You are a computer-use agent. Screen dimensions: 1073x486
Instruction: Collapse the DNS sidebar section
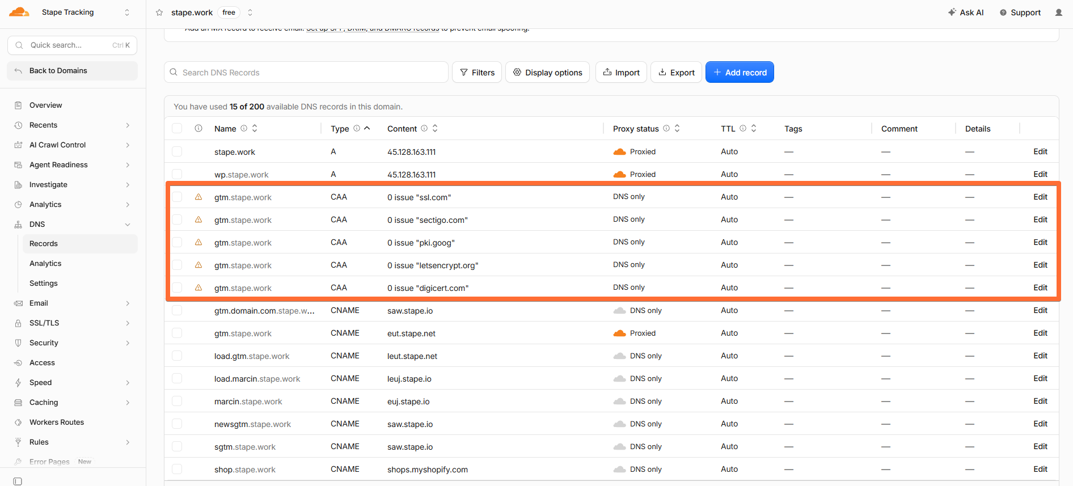pyautogui.click(x=128, y=225)
